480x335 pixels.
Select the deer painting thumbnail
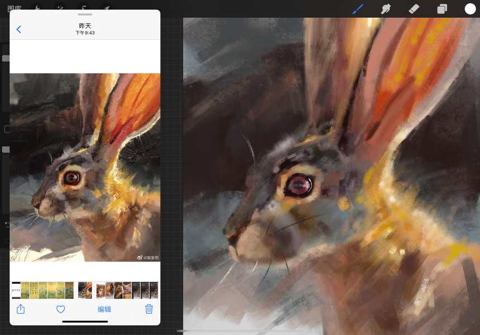pyautogui.click(x=101, y=290)
